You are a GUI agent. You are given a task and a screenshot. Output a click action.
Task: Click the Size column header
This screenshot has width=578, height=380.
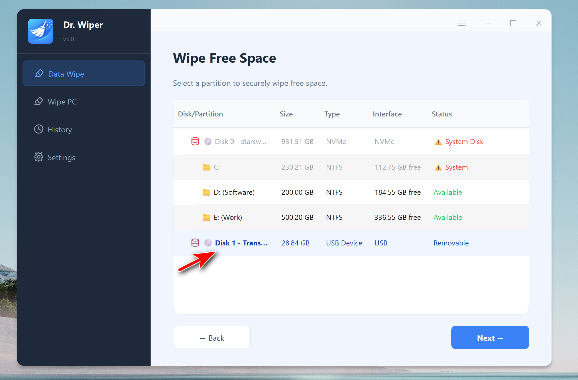coord(286,114)
